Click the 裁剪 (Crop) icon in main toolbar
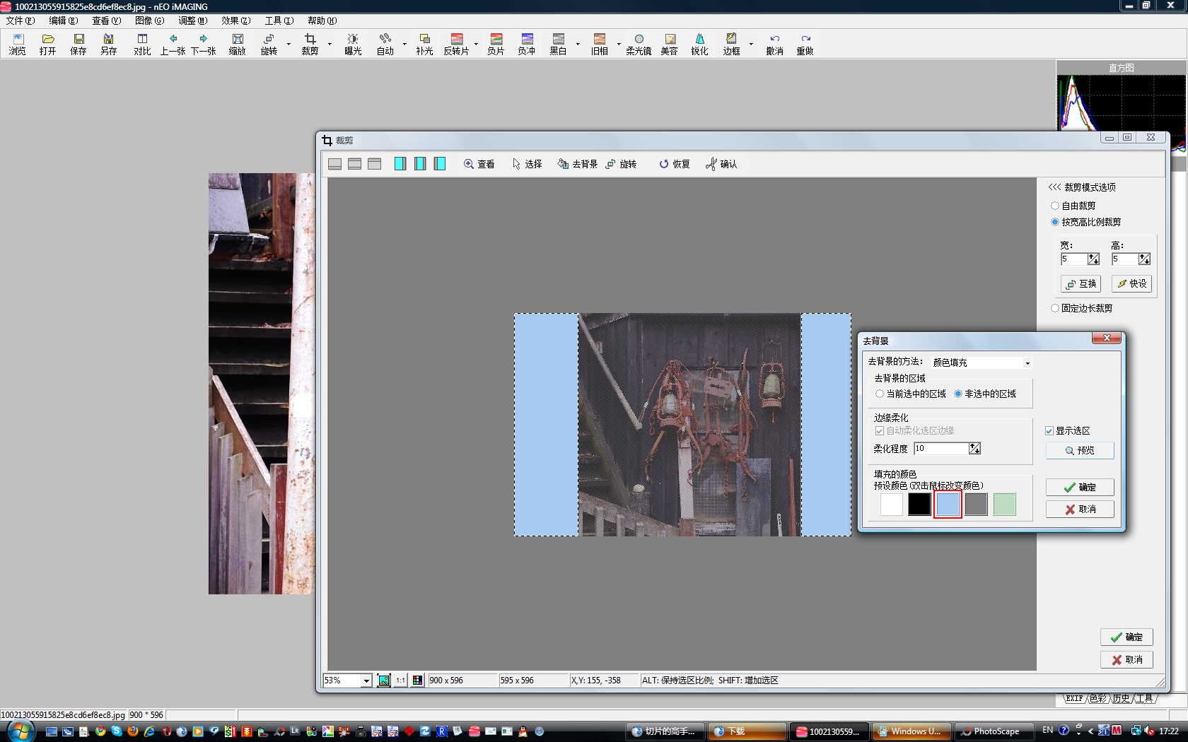 [310, 44]
